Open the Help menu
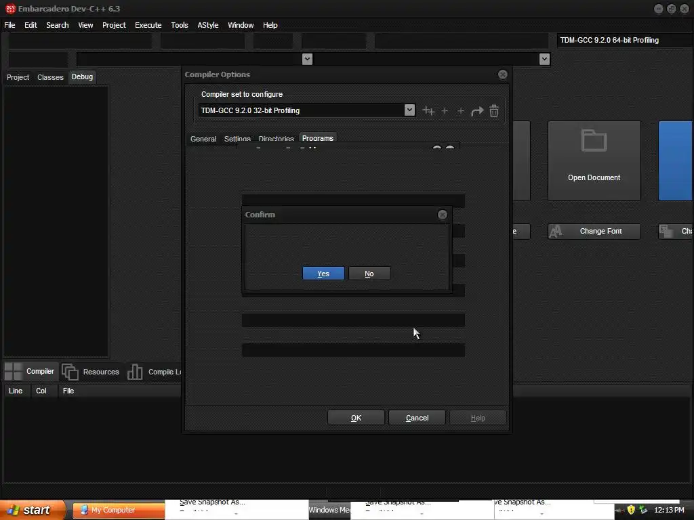 [270, 25]
